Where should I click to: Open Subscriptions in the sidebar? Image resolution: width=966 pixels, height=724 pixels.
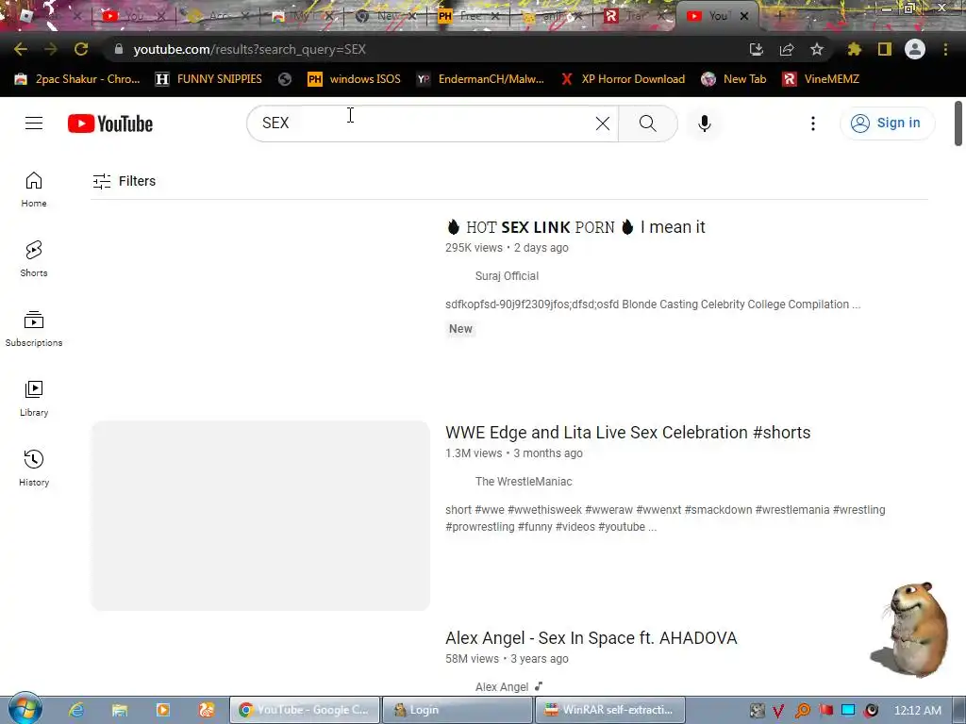[x=34, y=329]
